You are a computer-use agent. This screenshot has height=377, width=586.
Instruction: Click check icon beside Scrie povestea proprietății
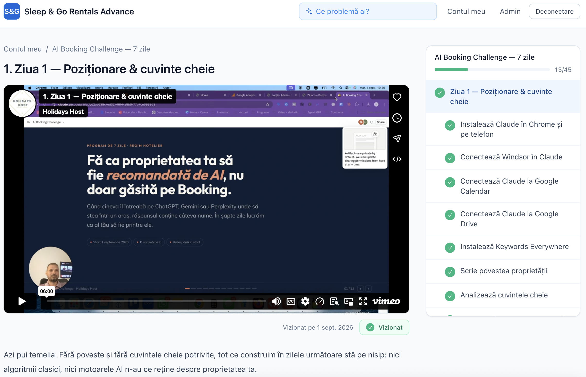(450, 272)
